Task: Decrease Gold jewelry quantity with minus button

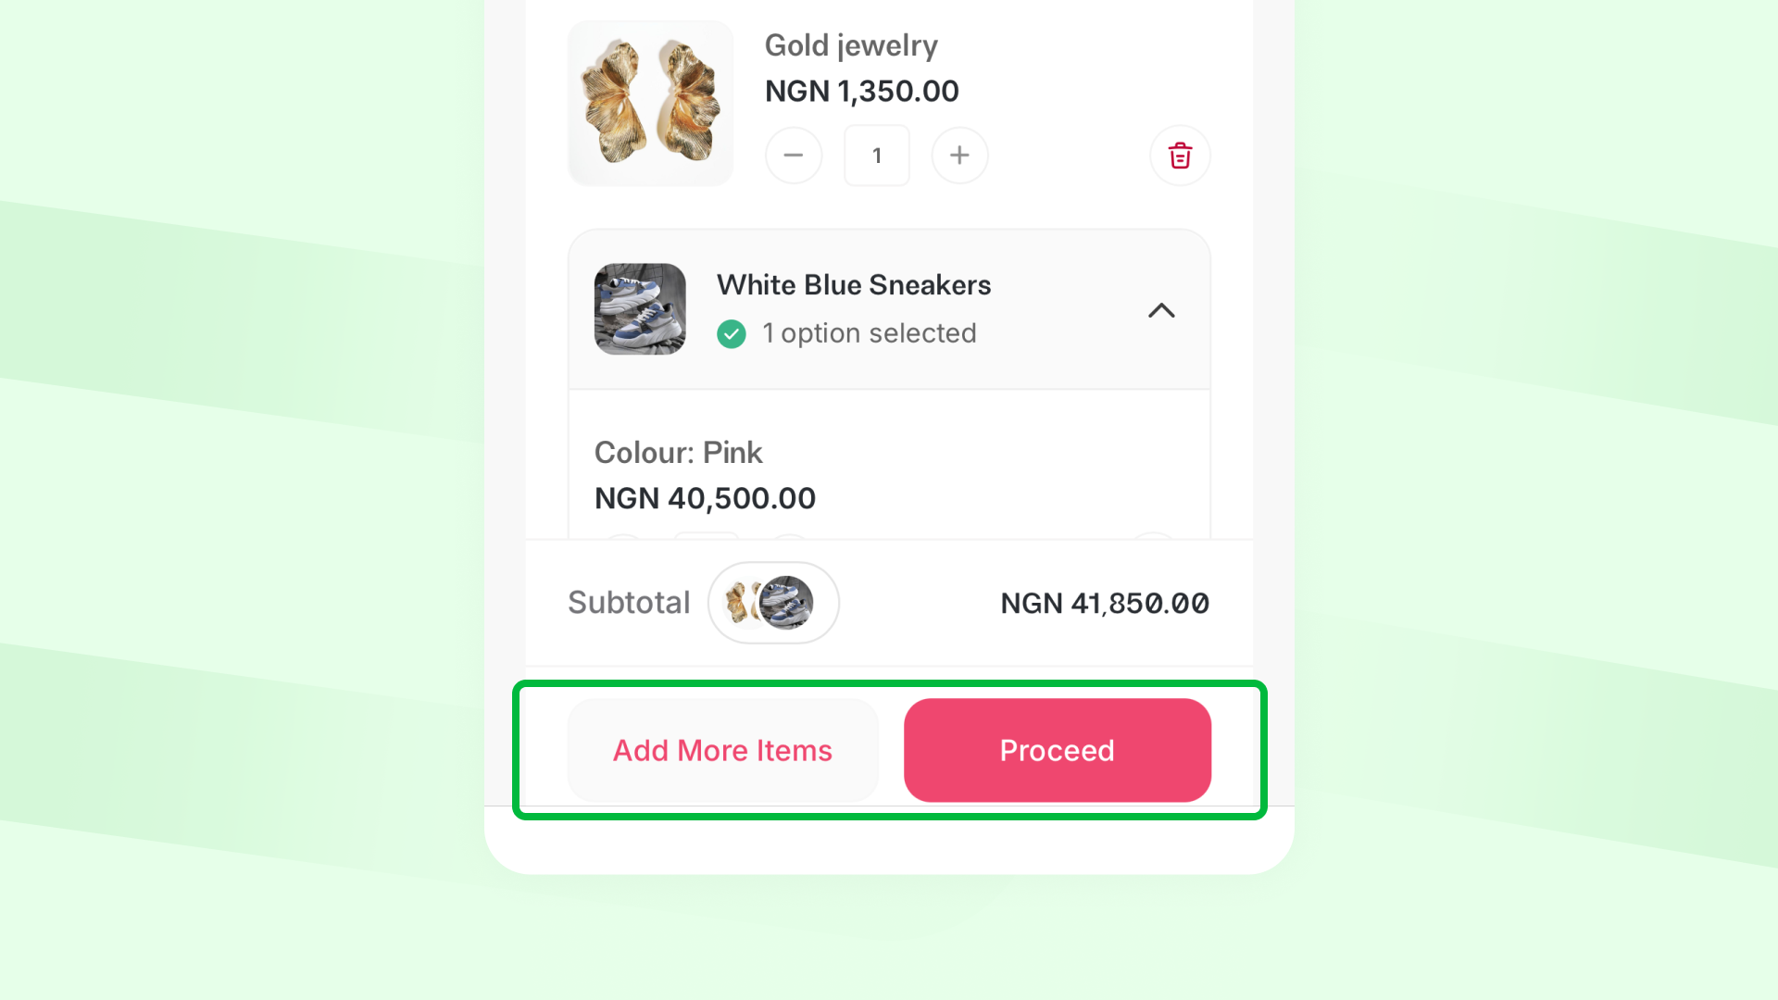Action: 794,156
